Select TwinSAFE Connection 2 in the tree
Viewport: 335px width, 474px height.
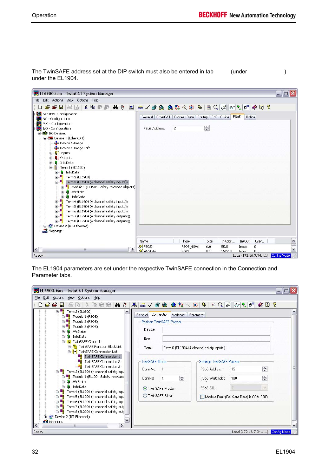(102, 362)
